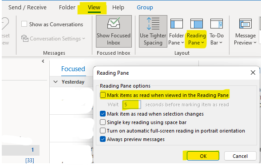Screen dimensions: 261x165
Task: Close the Reading Pane dialog with X
Action: coord(253,72)
